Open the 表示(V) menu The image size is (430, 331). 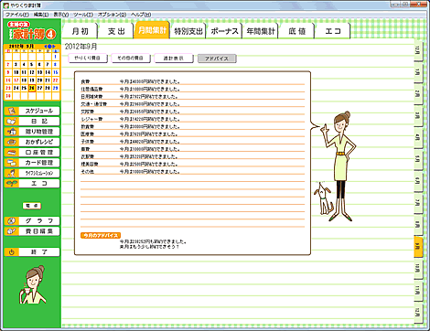pyautogui.click(x=61, y=15)
